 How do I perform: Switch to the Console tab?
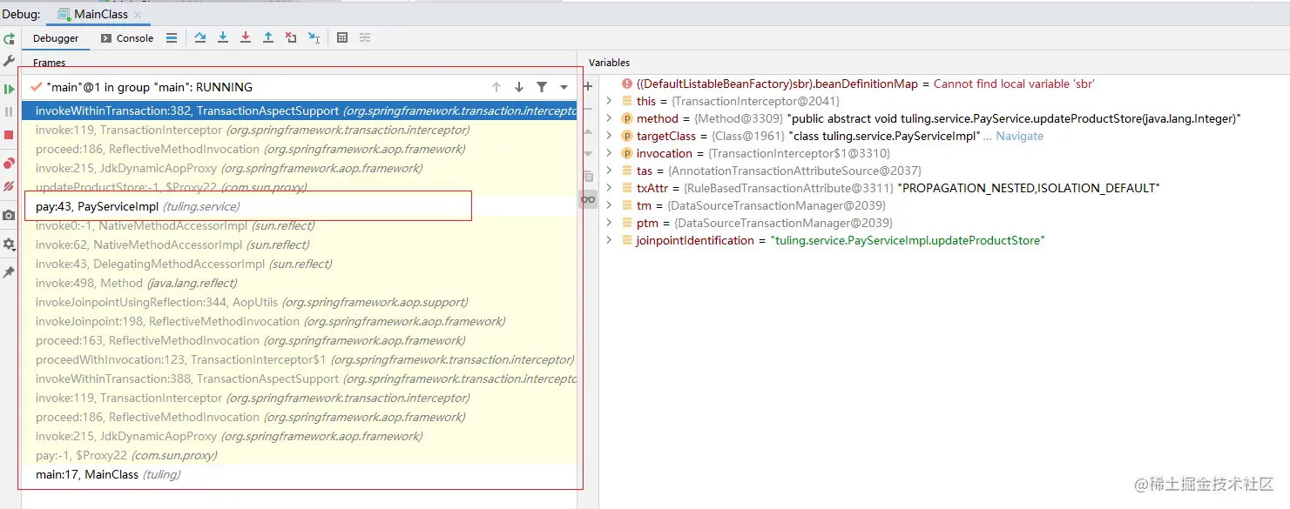[127, 38]
